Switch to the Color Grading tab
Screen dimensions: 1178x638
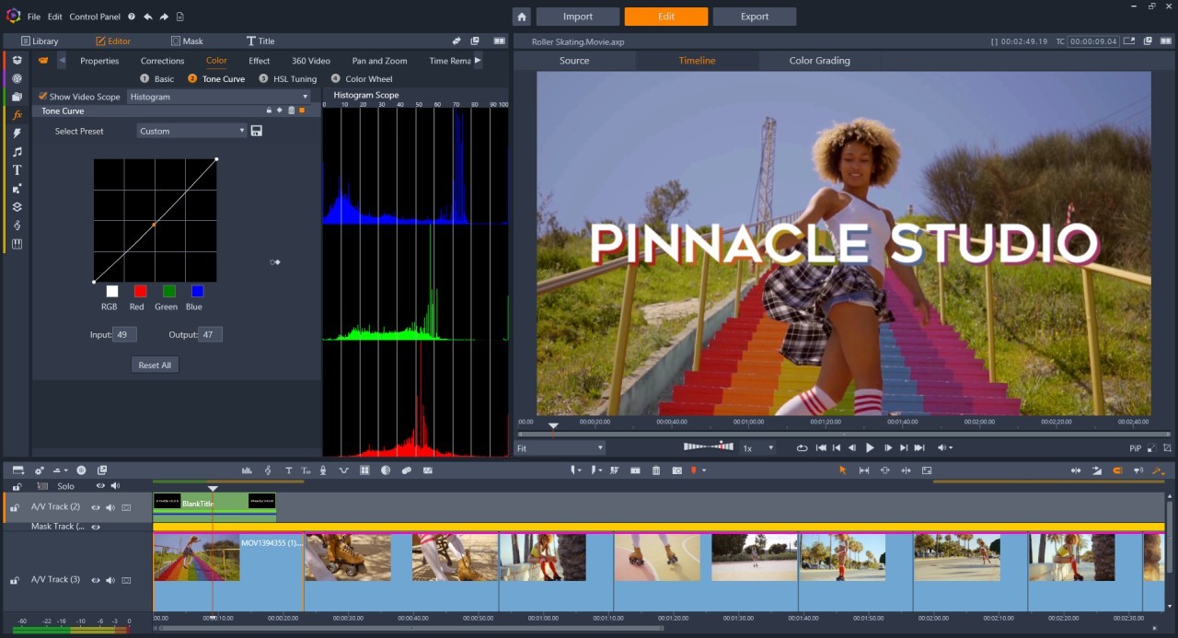pyautogui.click(x=818, y=60)
